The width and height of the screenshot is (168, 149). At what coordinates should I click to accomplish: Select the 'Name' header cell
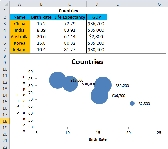[20, 17]
